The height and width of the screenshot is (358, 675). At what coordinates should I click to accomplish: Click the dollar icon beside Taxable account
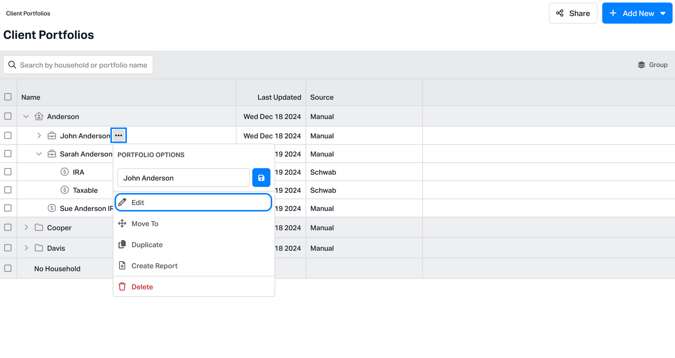click(65, 190)
